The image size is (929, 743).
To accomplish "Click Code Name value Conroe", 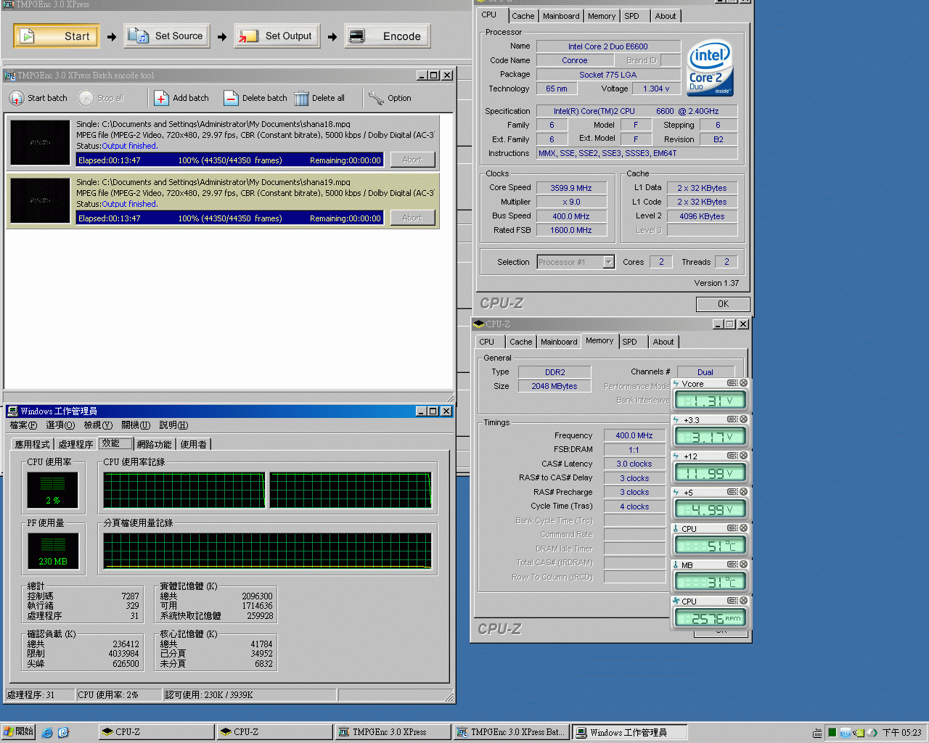I will [575, 60].
